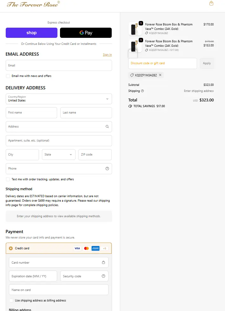Click the shipping help question icon
Viewport: 225px width, 311px height.
tap(142, 91)
